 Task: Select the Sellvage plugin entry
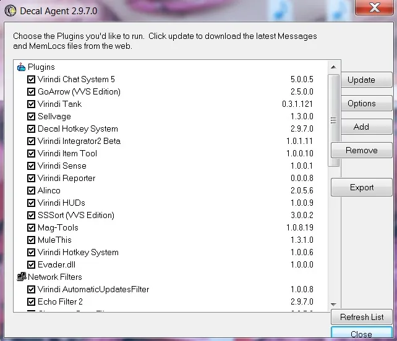click(54, 116)
